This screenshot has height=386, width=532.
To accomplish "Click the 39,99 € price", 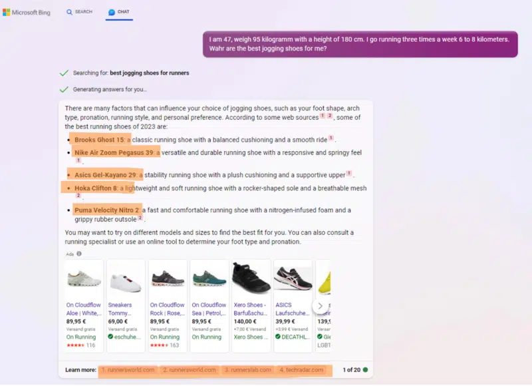I will point(285,321).
